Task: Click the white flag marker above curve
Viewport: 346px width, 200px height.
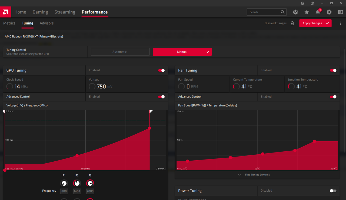Action: [x=151, y=111]
